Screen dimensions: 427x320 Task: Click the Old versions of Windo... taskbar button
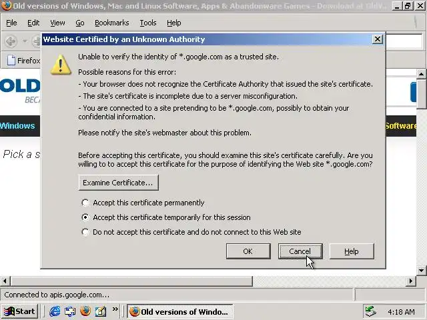pyautogui.click(x=179, y=311)
